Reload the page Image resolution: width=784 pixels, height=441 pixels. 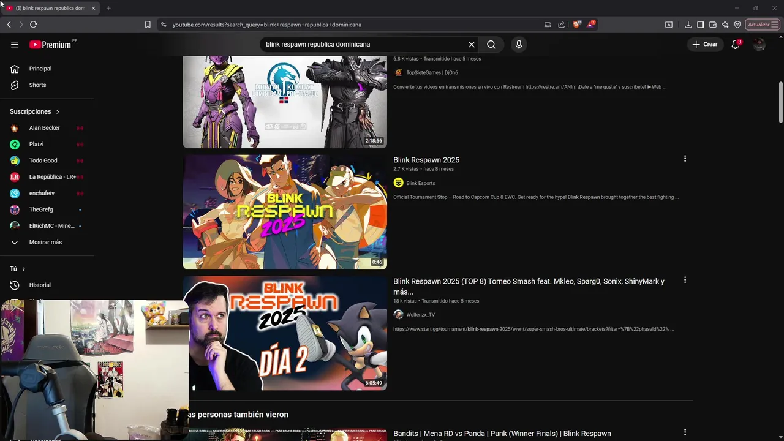pos(33,24)
